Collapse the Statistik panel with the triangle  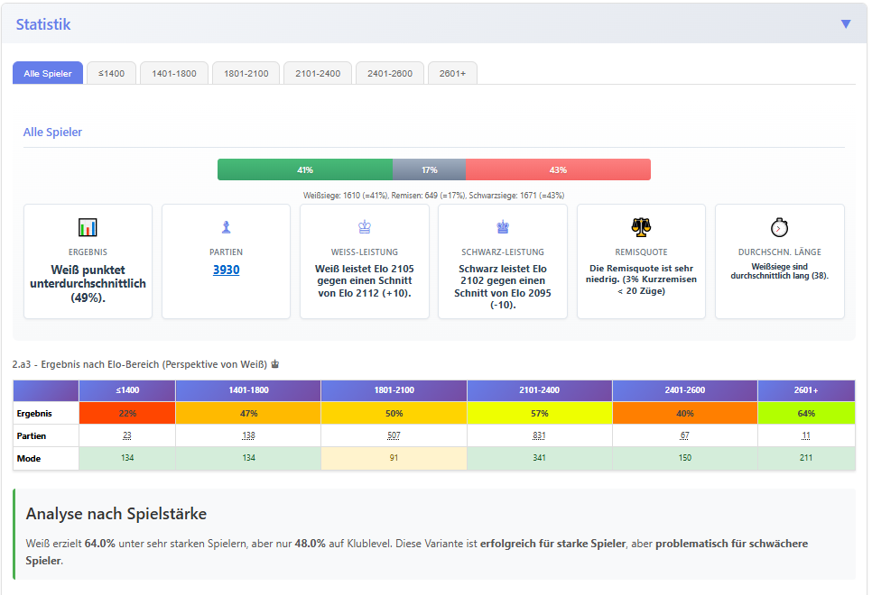(845, 24)
